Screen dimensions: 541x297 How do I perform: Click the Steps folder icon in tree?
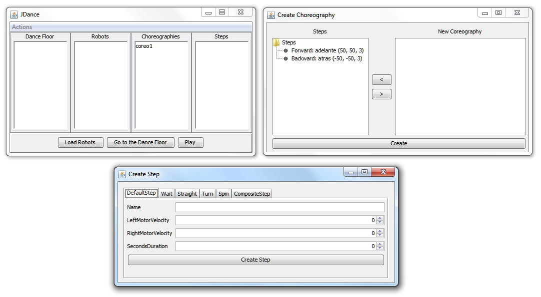276,42
